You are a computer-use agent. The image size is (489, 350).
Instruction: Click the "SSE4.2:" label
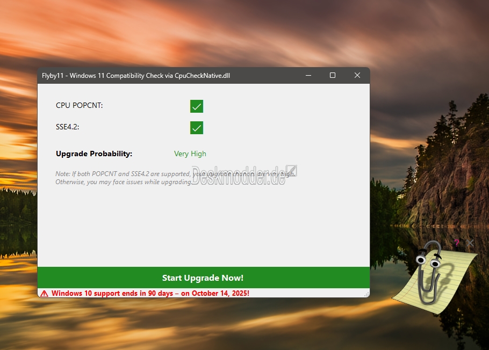(x=67, y=127)
